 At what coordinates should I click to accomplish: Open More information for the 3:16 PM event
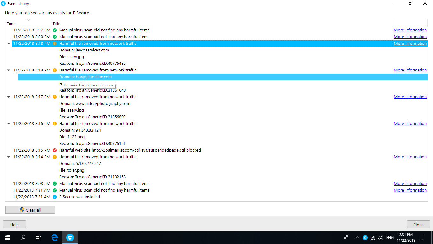(410, 124)
